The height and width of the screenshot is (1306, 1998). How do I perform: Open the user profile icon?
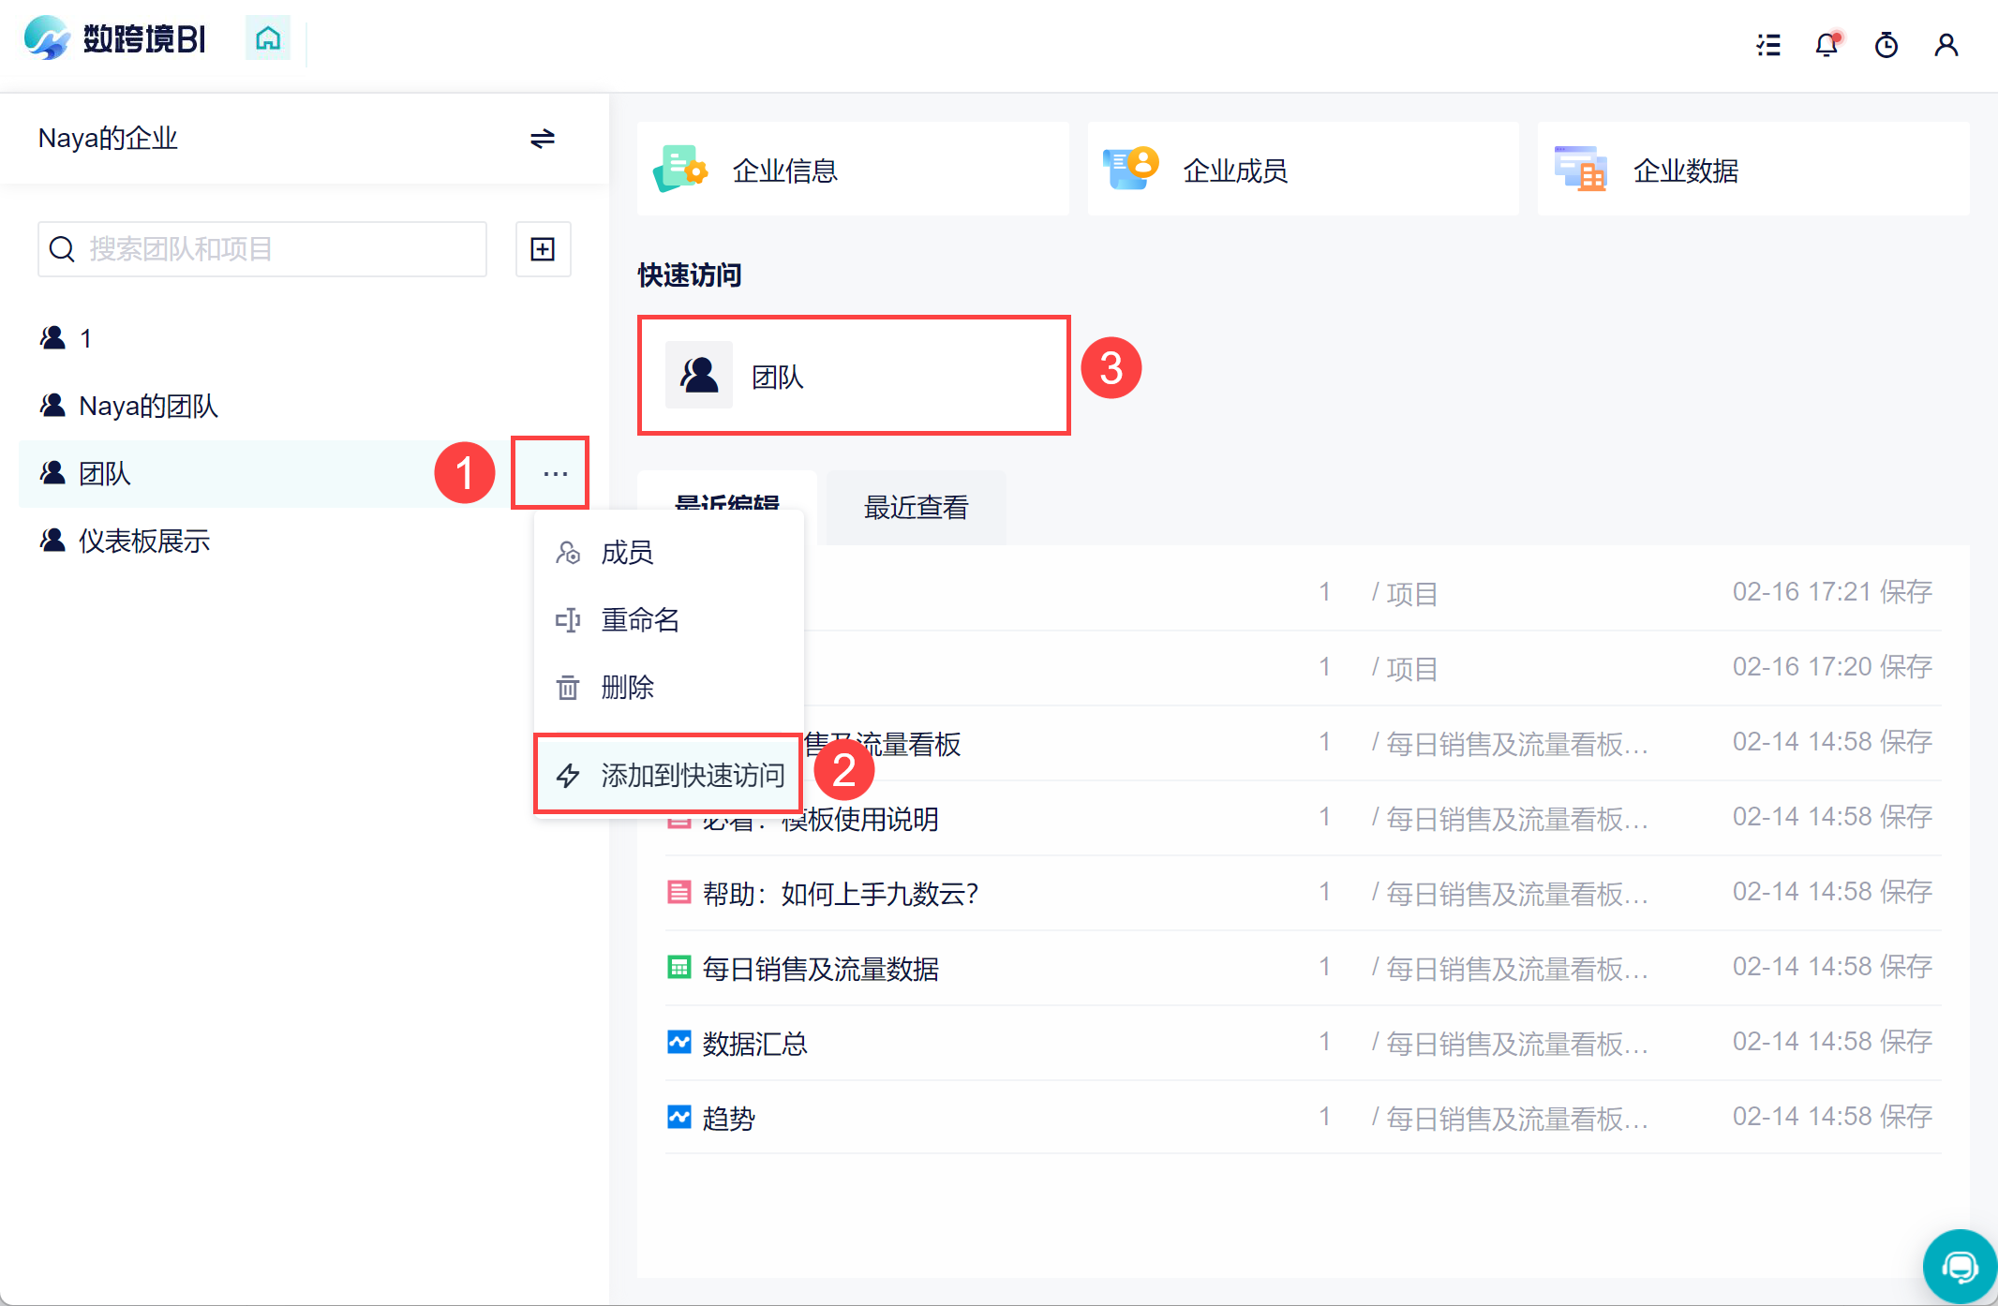click(1946, 44)
